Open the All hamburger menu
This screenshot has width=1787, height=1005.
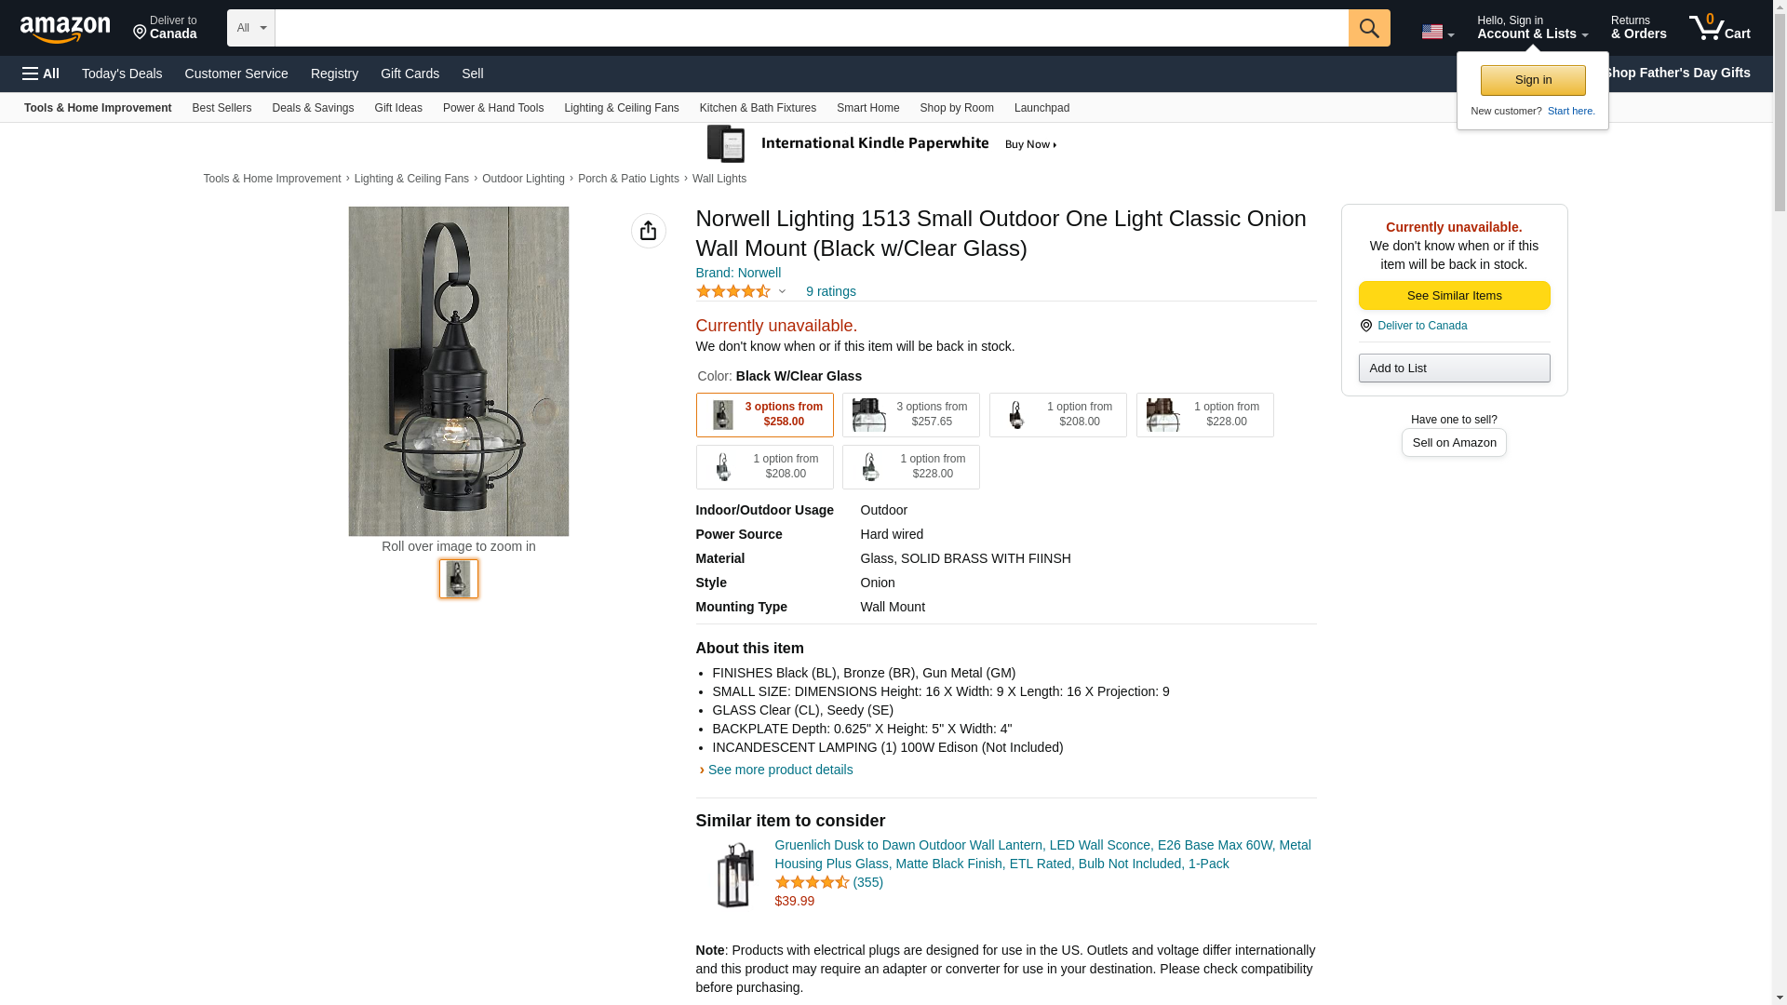click(x=41, y=74)
